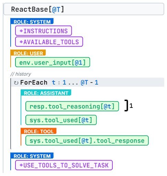Screen dimensions: 167x176
Task: Click the diamond icon beside INSTRUCTIONS
Action: [x=21, y=31]
